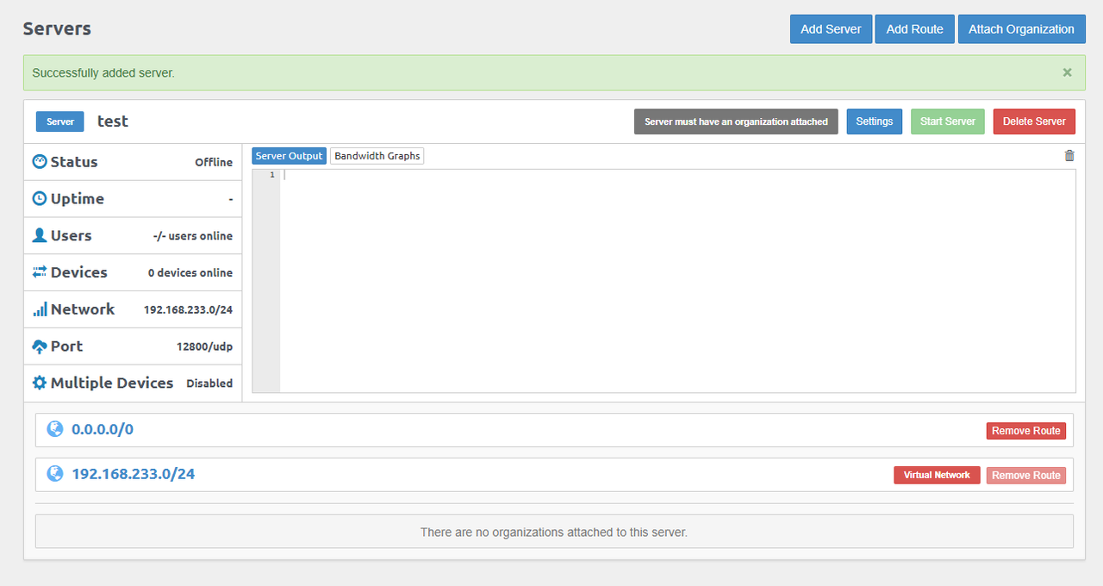The image size is (1103, 586).
Task: Click the 'Successfully added server.' message
Action: 103,73
